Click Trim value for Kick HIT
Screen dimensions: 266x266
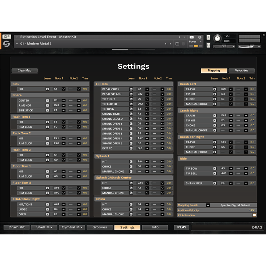click(85, 89)
